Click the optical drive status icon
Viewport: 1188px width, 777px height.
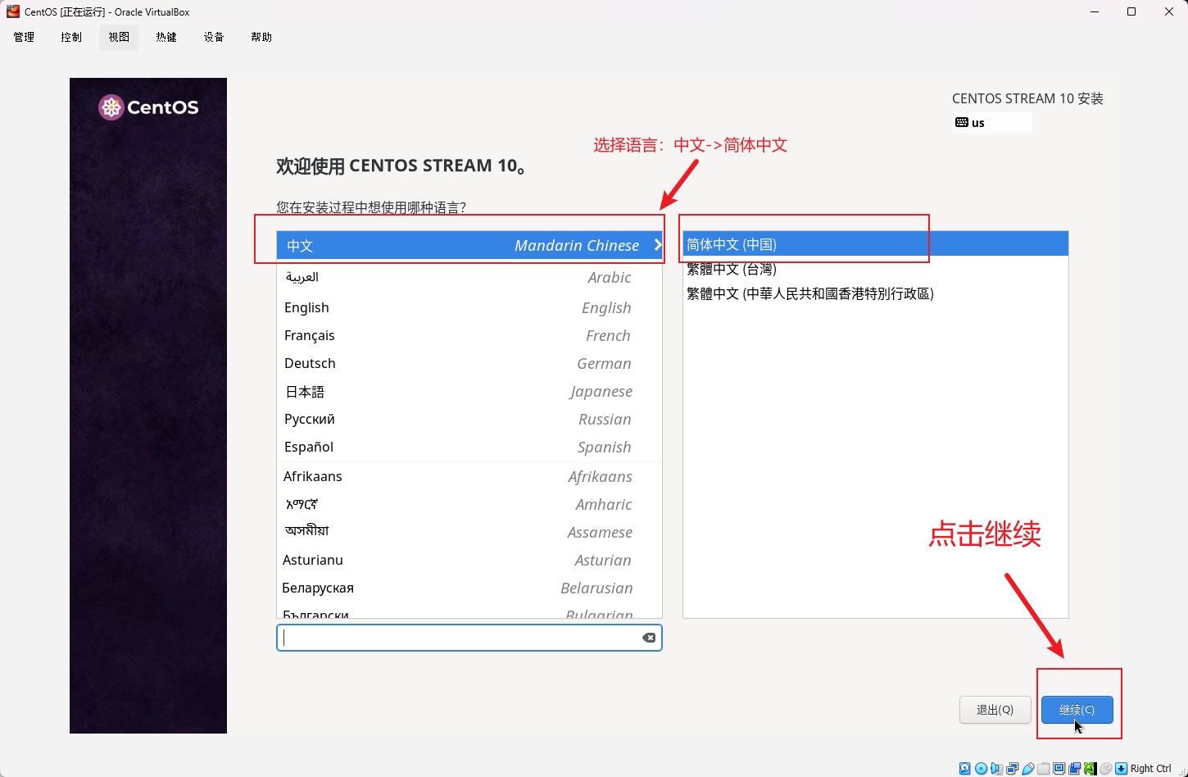pos(981,769)
